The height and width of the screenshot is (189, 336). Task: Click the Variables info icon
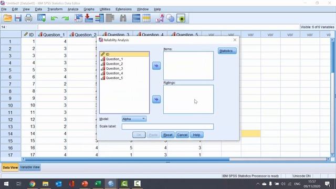click(x=99, y=18)
